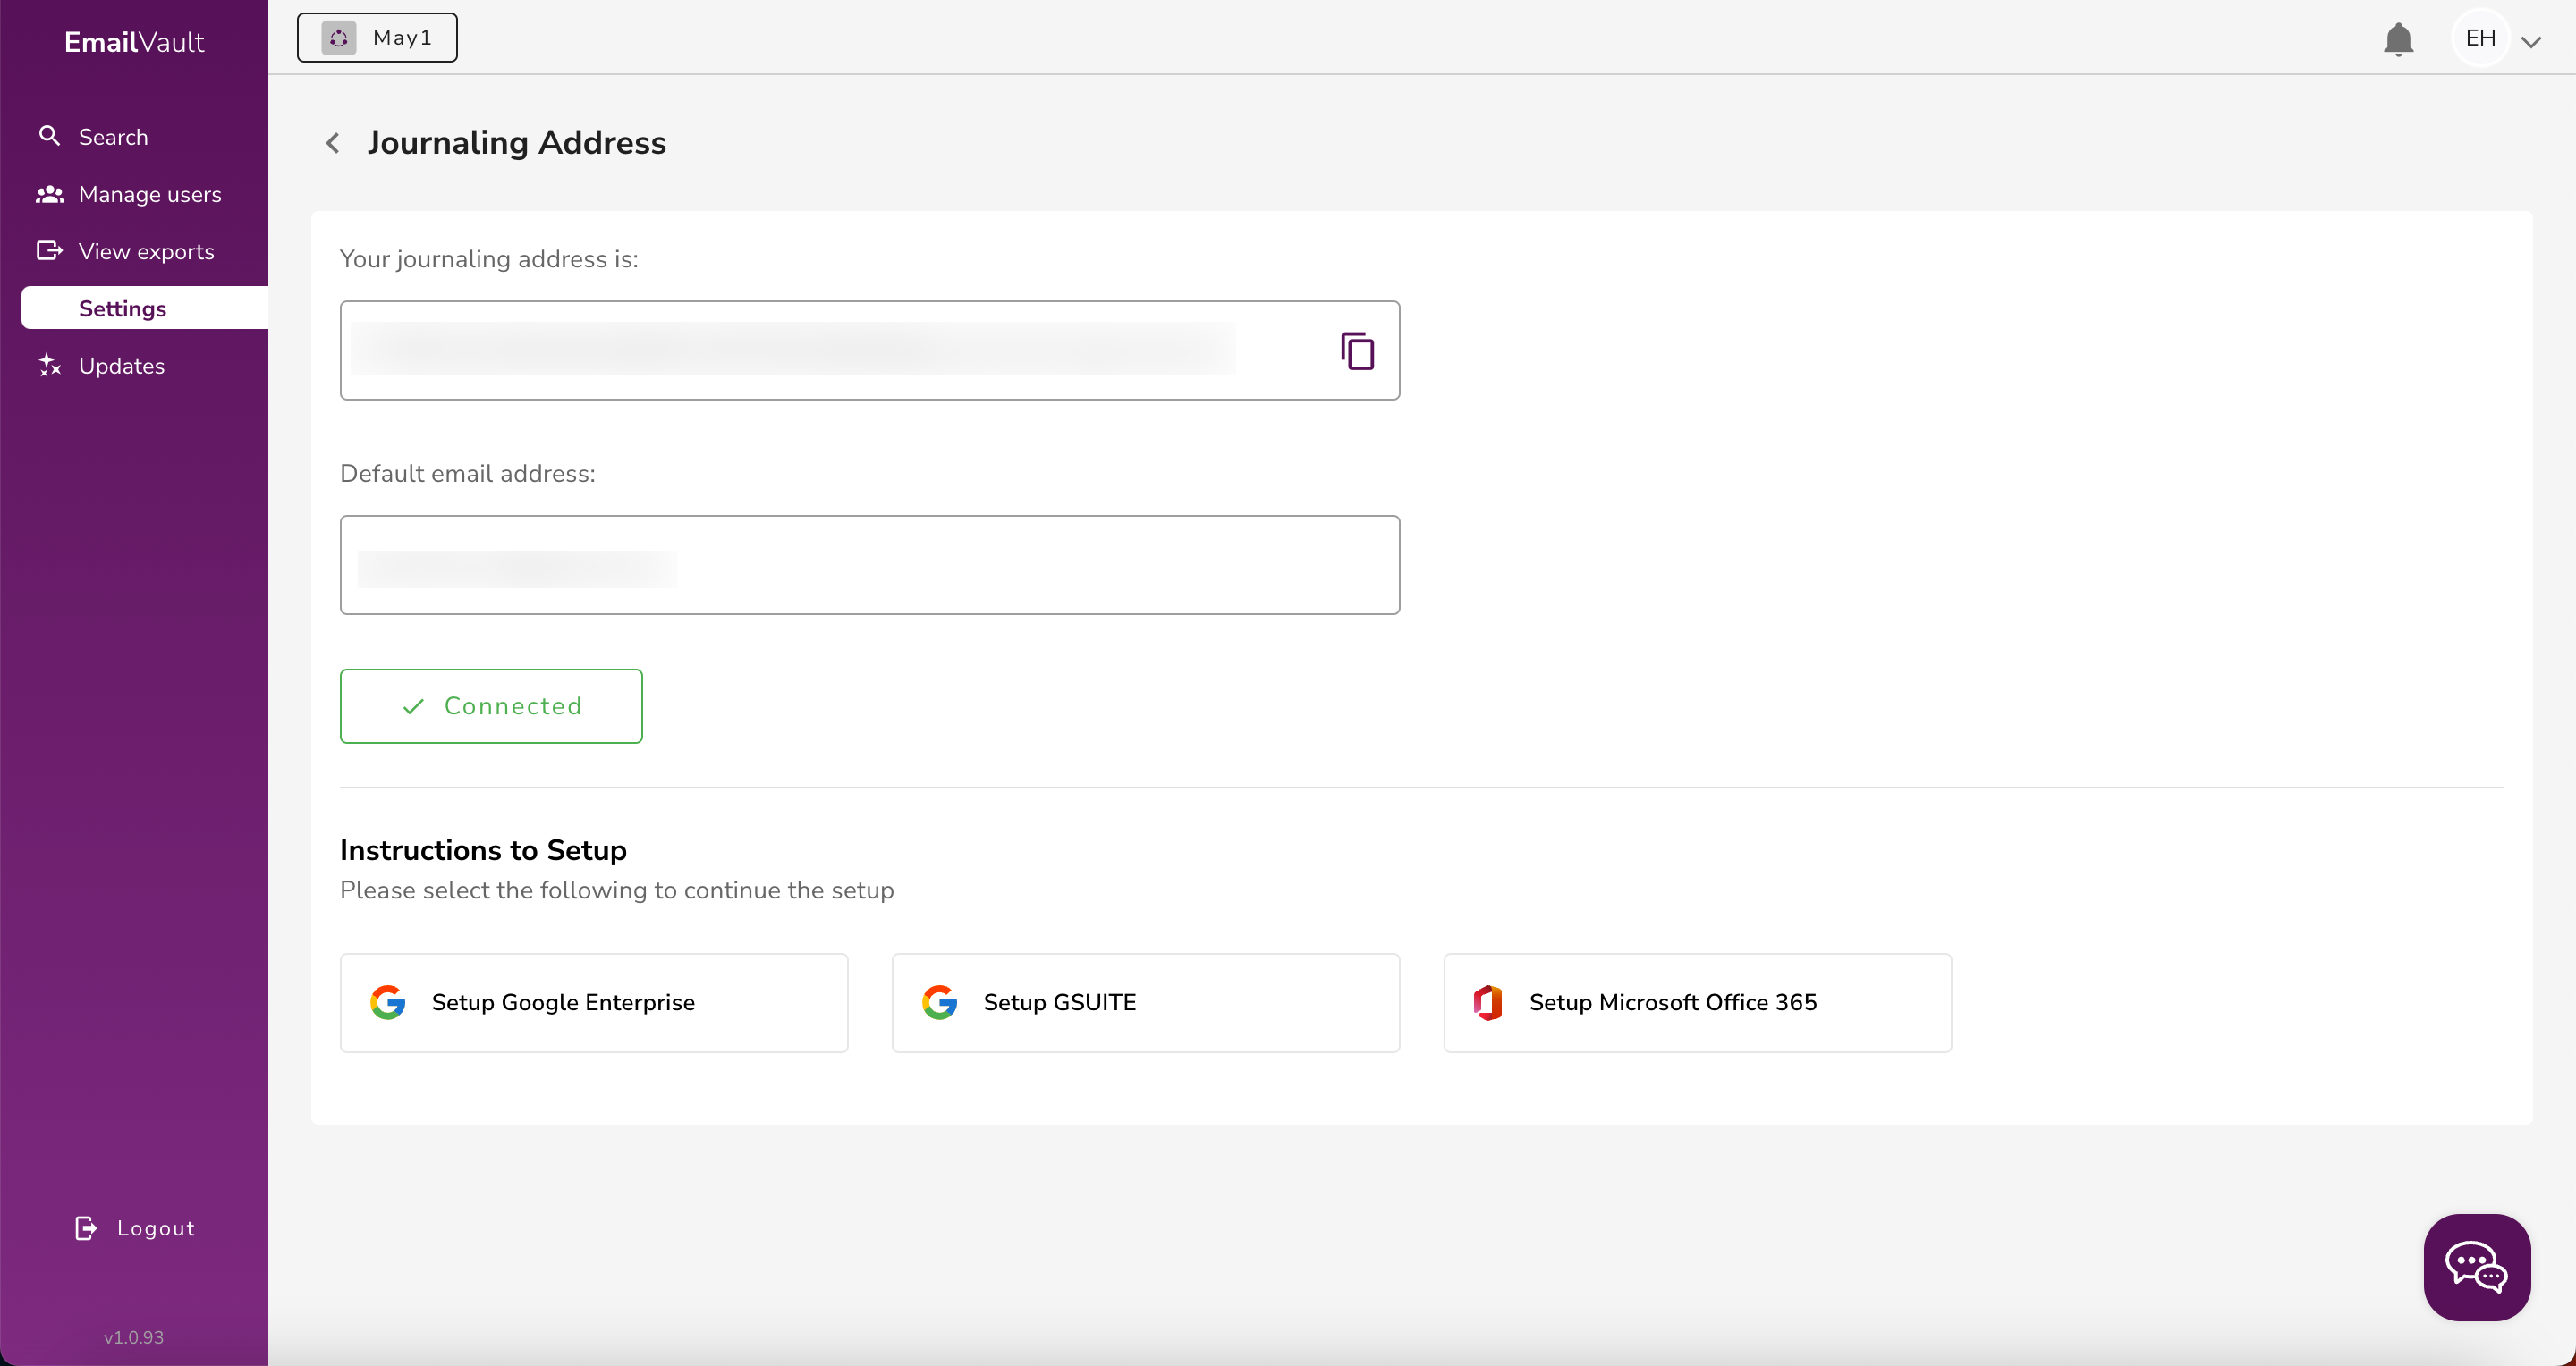Click the Search magnifier icon in sidebar
The height and width of the screenshot is (1366, 2576).
(48, 137)
